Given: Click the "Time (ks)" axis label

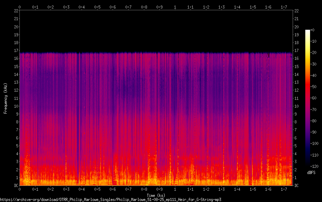Looking at the screenshot, I should coord(156,196).
